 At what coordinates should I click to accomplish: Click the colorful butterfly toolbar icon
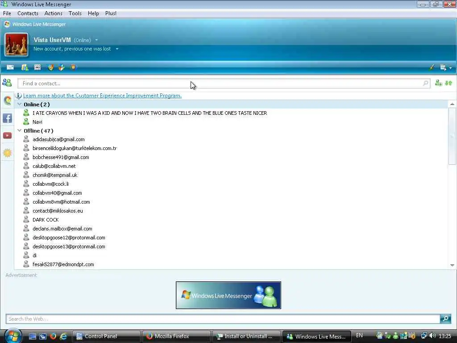point(62,67)
